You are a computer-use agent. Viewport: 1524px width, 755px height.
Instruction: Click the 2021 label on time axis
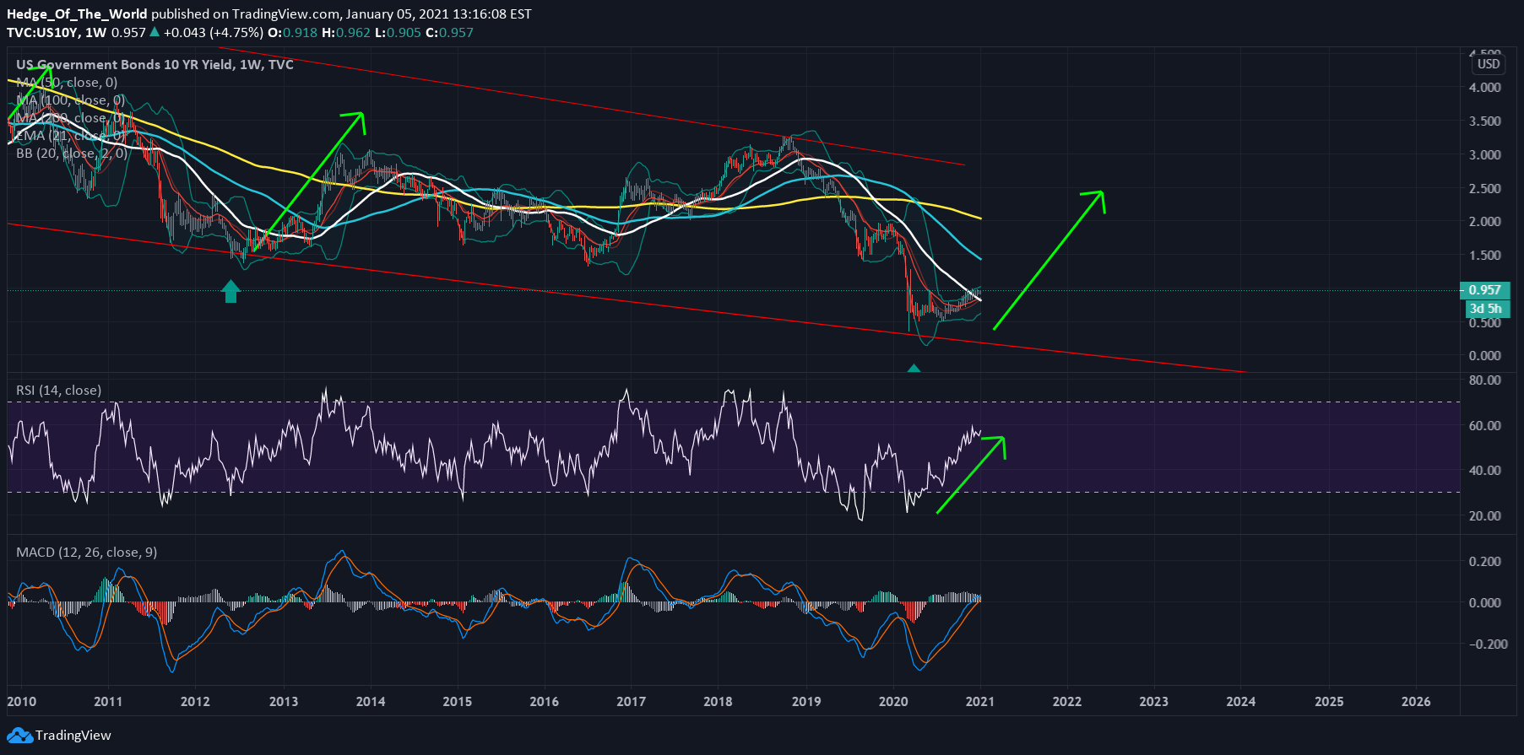click(x=979, y=701)
